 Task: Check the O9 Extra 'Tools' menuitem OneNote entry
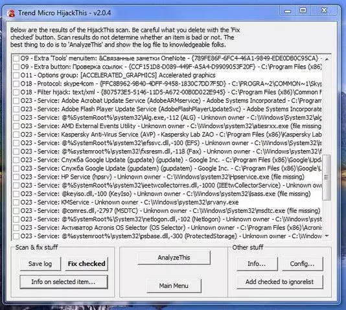[16, 58]
